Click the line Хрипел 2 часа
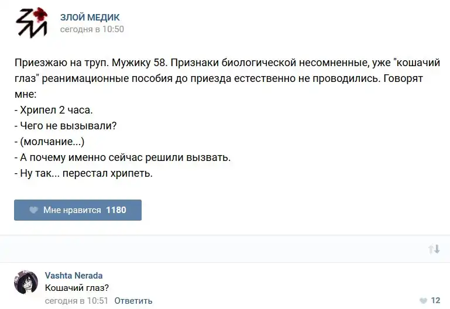Screen dimensions: 450x309 point(53,109)
